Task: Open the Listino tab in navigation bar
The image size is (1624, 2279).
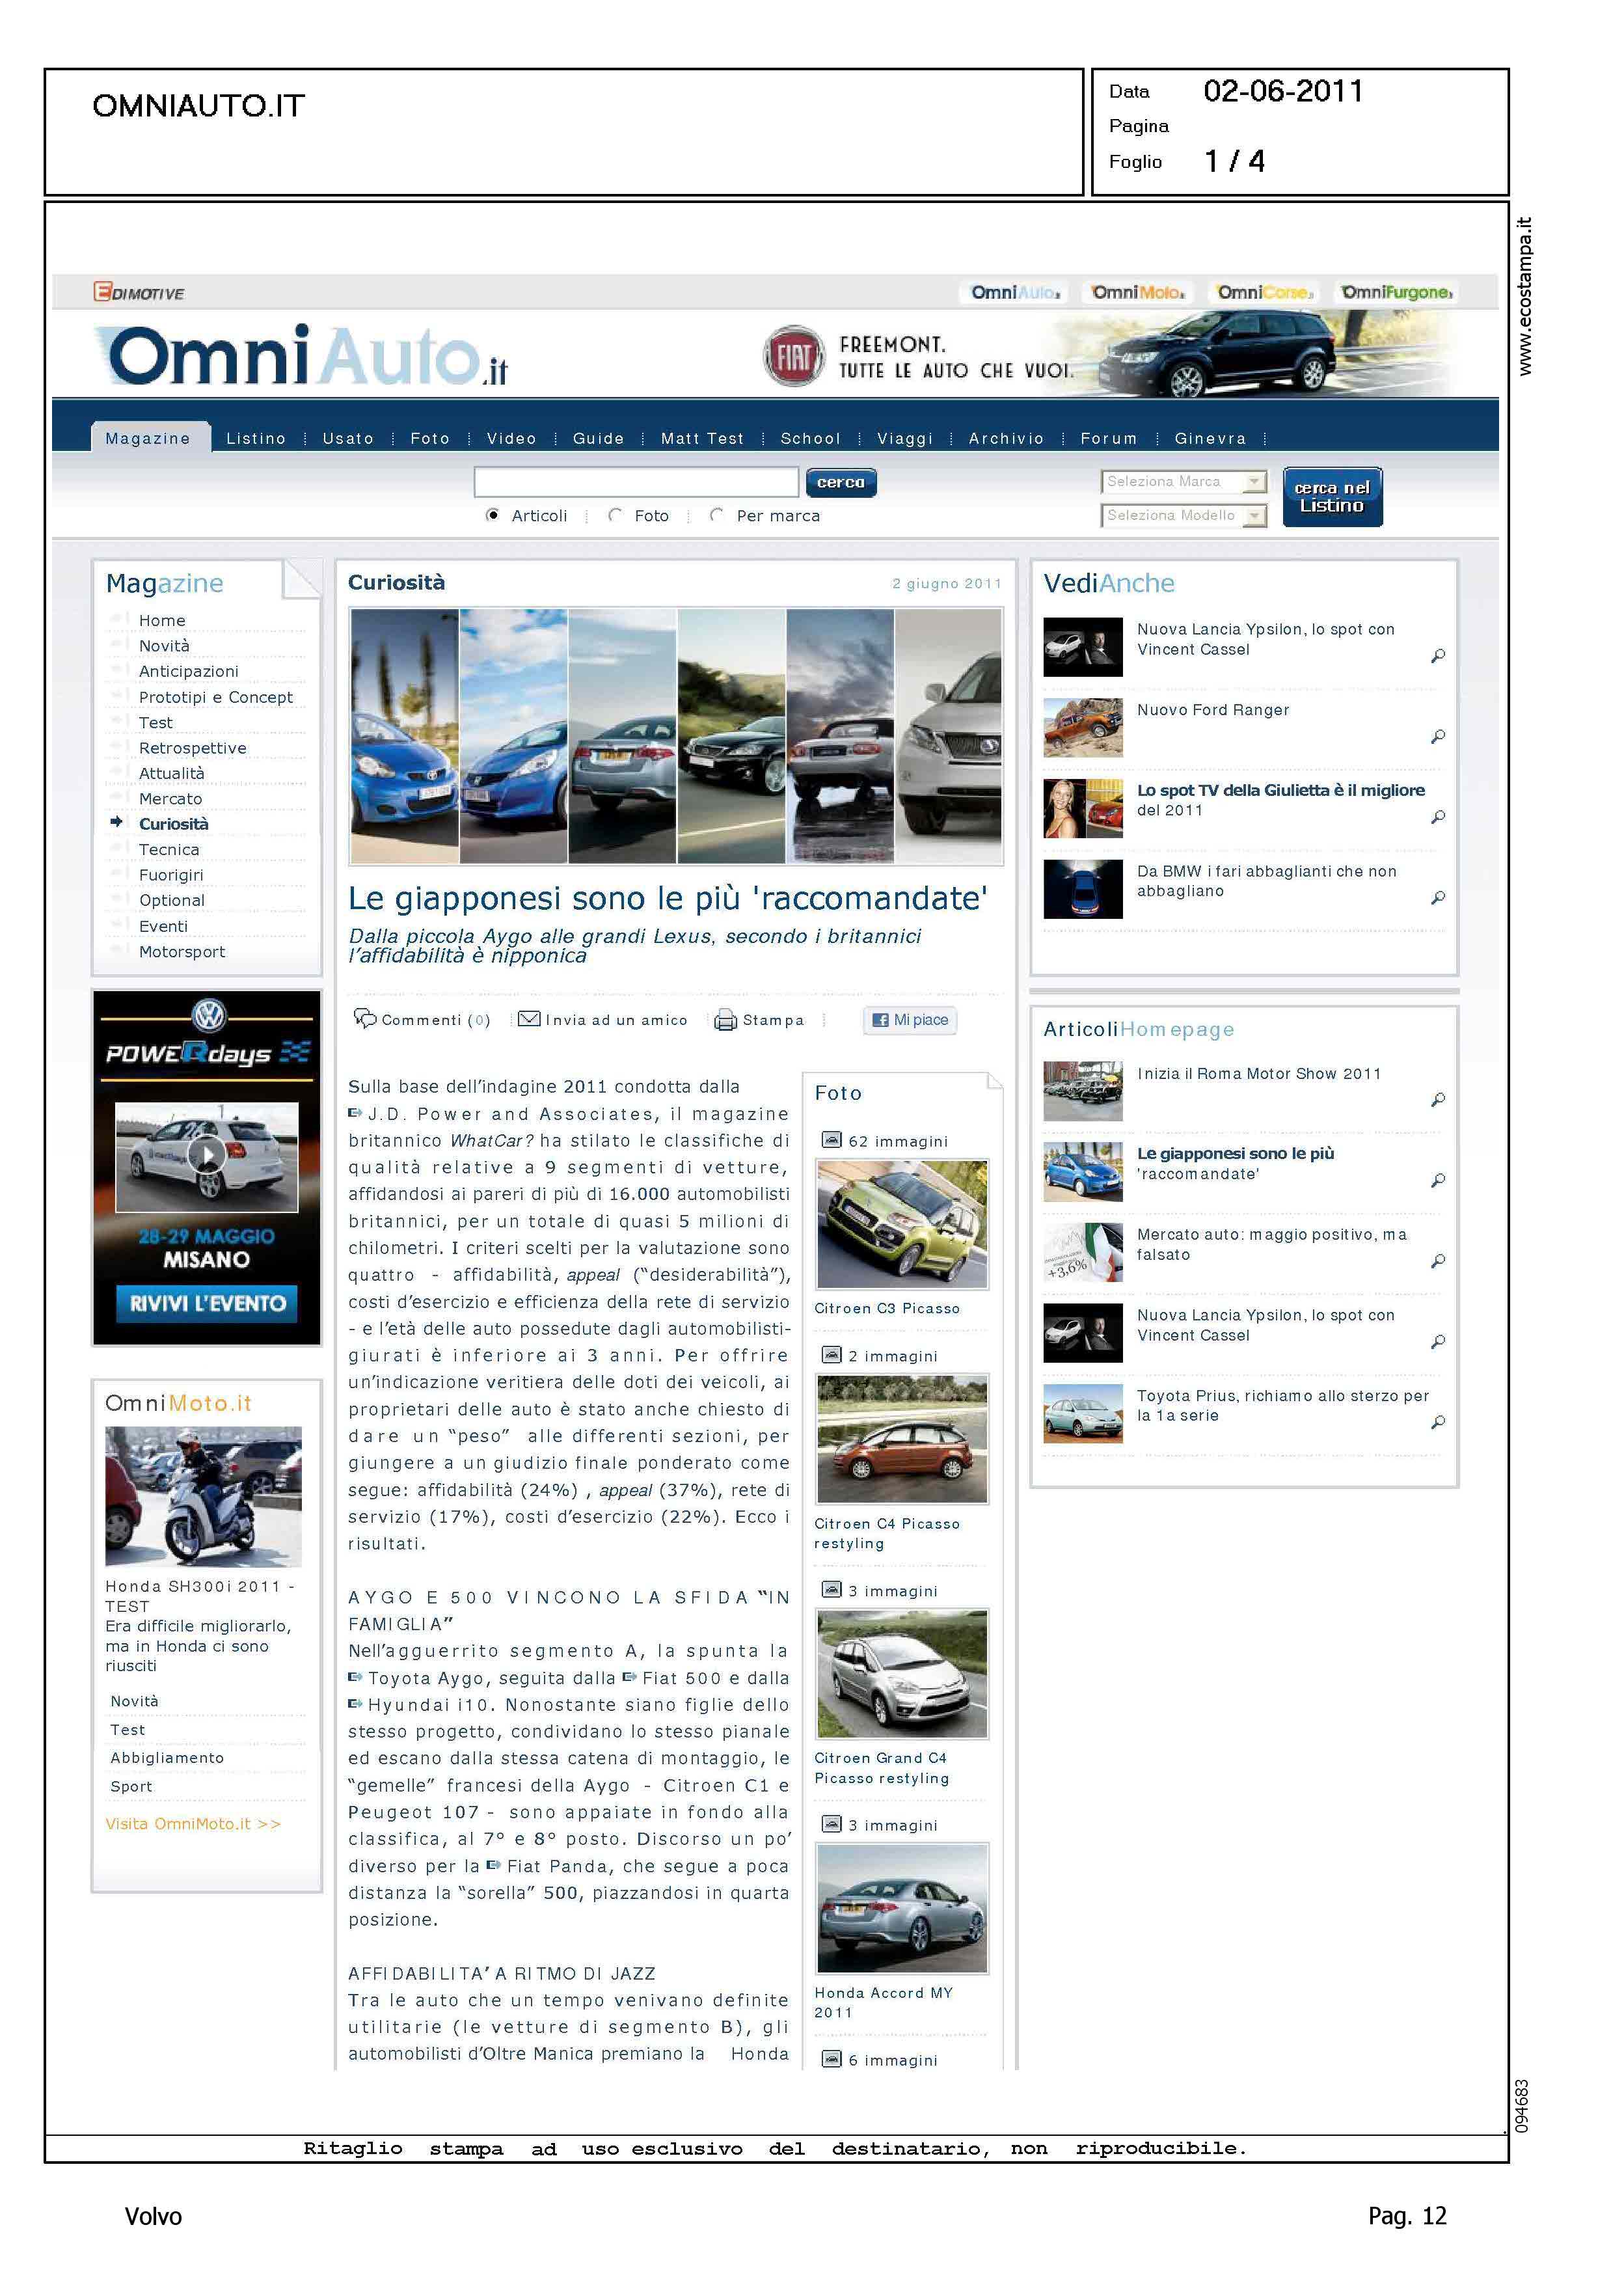Action: tap(256, 438)
